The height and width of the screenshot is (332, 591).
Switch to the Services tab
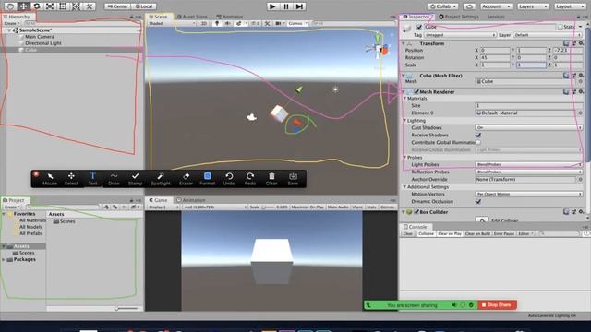(x=496, y=17)
